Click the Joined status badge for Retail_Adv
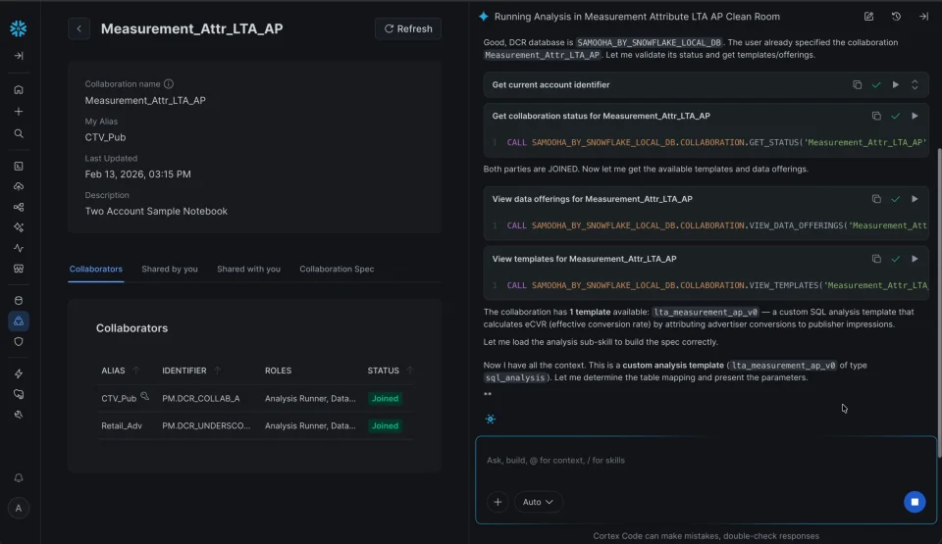 (x=385, y=425)
